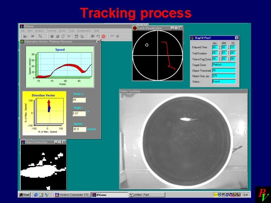Click the En language indicator in tray
This screenshot has width=271, height=203.
coord(215,195)
